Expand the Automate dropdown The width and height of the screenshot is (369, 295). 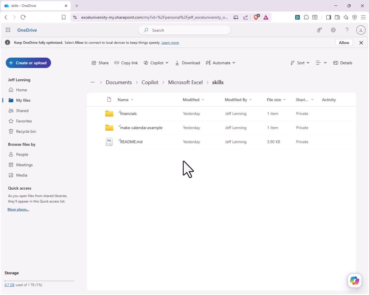[x=220, y=63]
